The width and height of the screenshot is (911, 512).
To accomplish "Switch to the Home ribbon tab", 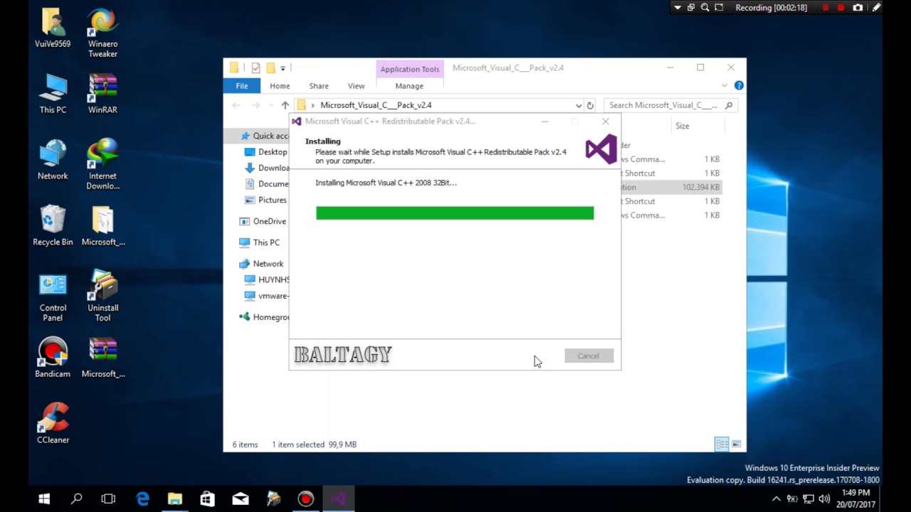I will pyautogui.click(x=280, y=86).
